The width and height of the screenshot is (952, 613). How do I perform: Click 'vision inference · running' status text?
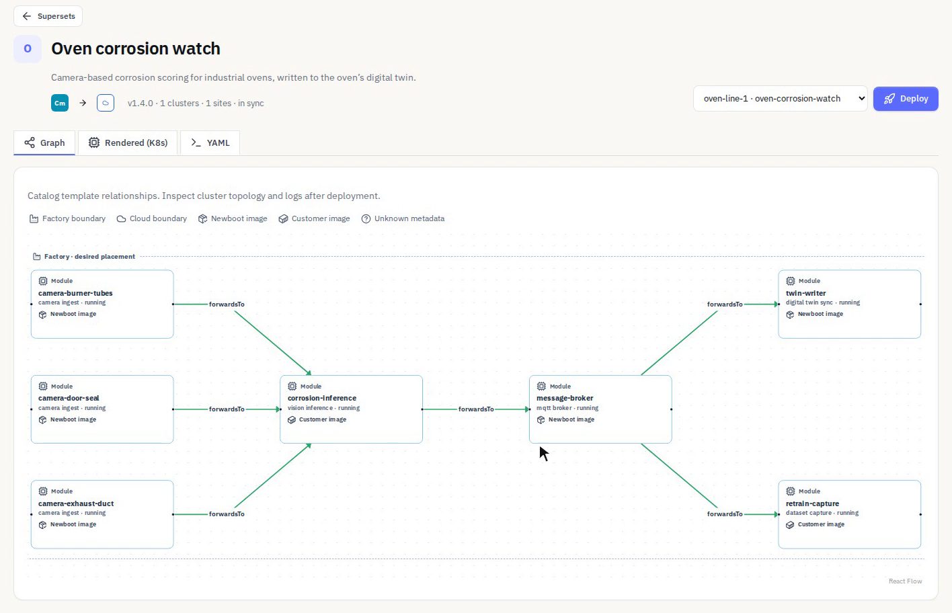(323, 408)
